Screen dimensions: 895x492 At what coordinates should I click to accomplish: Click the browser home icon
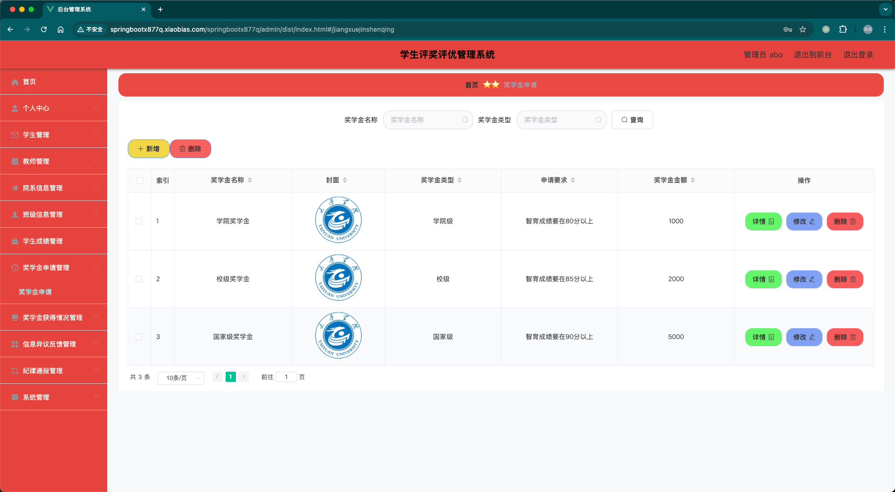point(61,29)
